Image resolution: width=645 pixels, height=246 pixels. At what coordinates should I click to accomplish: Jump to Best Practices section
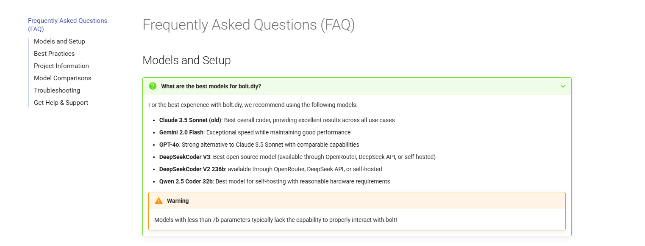coord(54,54)
